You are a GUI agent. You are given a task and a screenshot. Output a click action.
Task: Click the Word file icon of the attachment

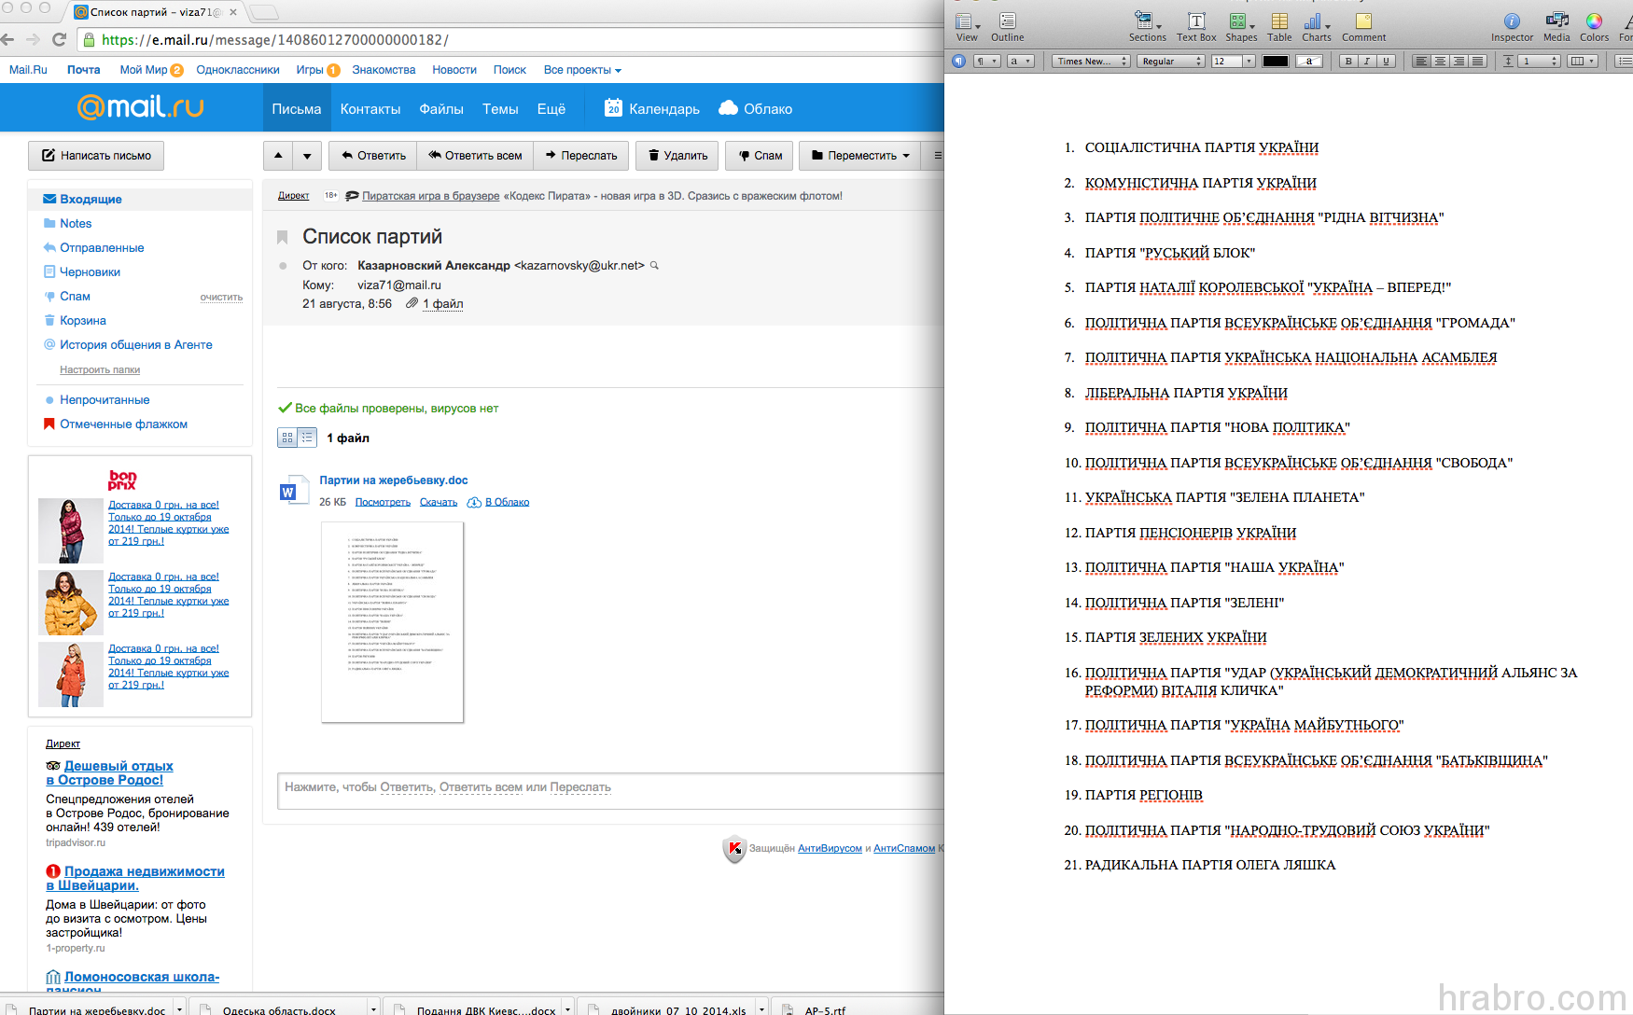coord(288,492)
